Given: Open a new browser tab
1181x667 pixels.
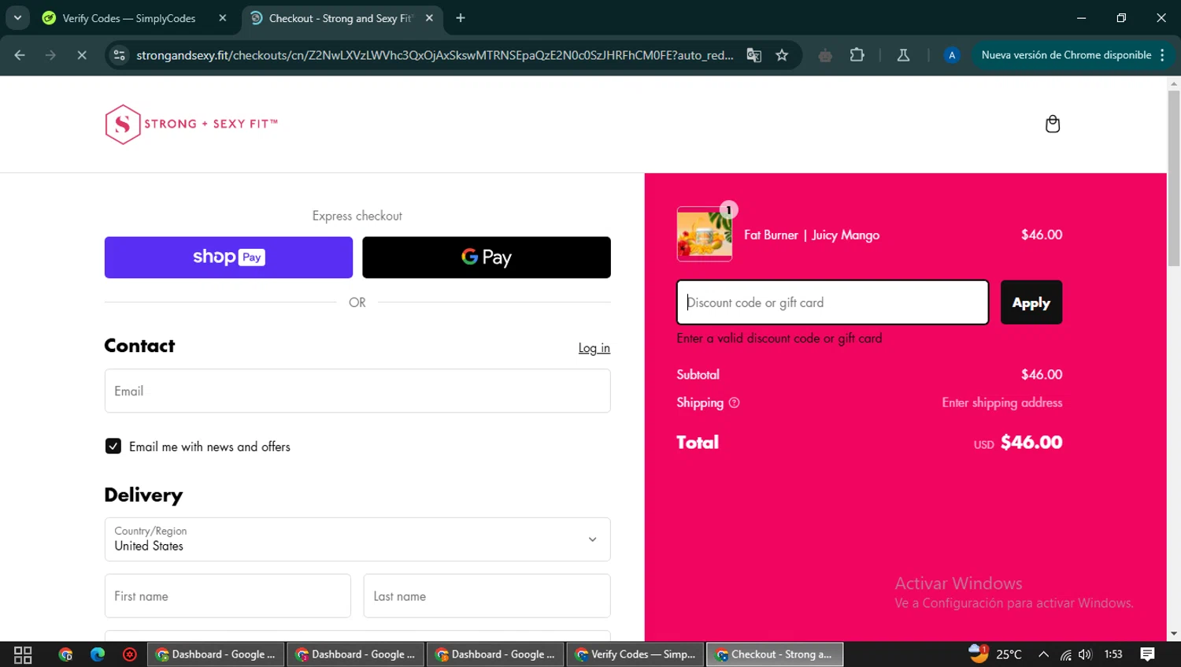Looking at the screenshot, I should [x=461, y=18].
